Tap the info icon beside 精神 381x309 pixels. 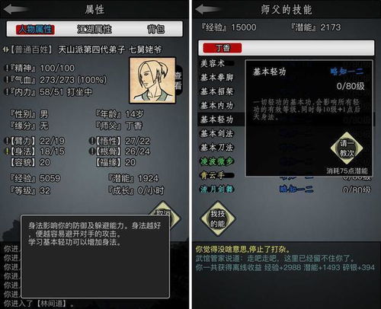[x=8, y=68]
